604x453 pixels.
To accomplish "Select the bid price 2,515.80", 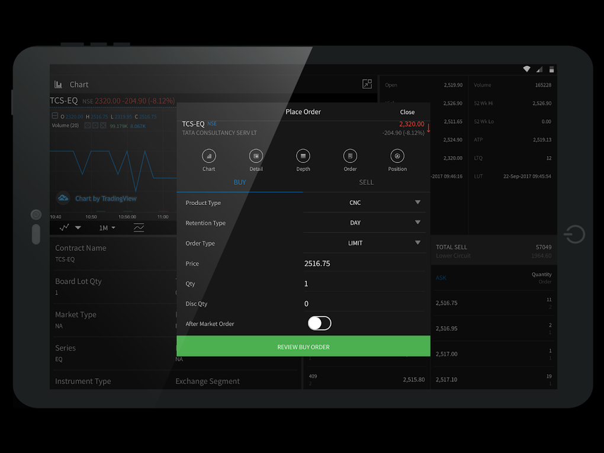I will [414, 380].
